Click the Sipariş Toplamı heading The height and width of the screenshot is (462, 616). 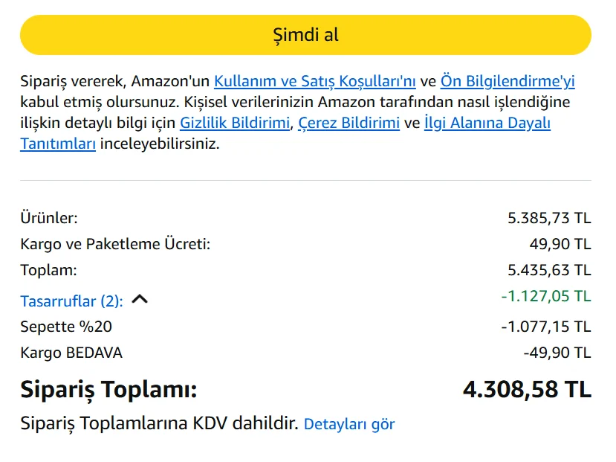coord(108,389)
